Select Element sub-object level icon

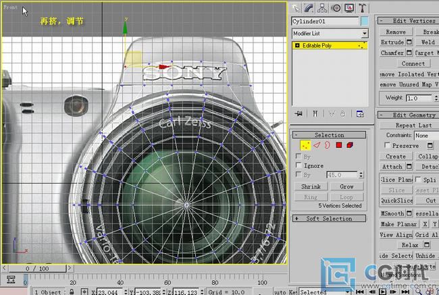pyautogui.click(x=350, y=145)
